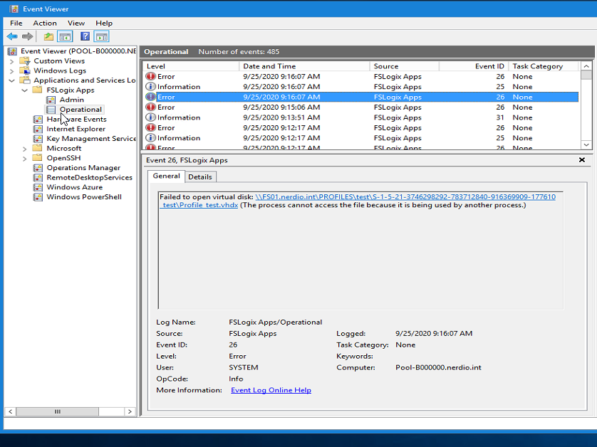Click tree pane horizontal scrollbar right arrow
597x447 pixels.
pyautogui.click(x=130, y=411)
